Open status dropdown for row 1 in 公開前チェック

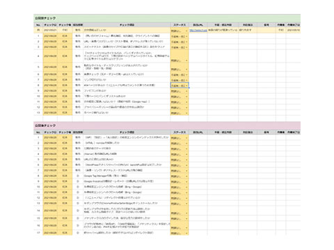186,36
